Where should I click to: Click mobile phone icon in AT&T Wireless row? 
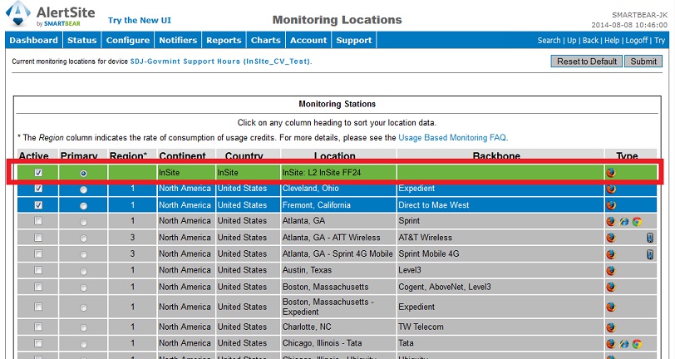pyautogui.click(x=650, y=238)
